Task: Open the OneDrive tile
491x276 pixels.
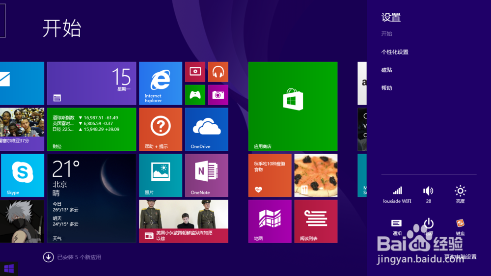Action: pos(207,129)
